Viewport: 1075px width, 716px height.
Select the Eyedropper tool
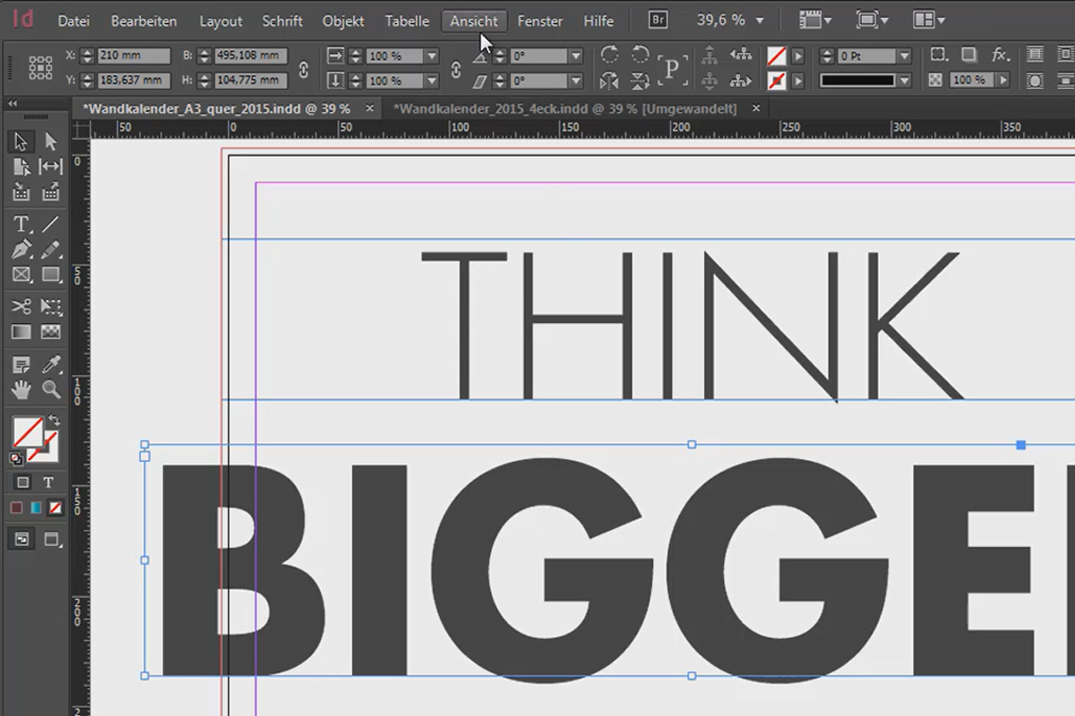pyautogui.click(x=51, y=364)
